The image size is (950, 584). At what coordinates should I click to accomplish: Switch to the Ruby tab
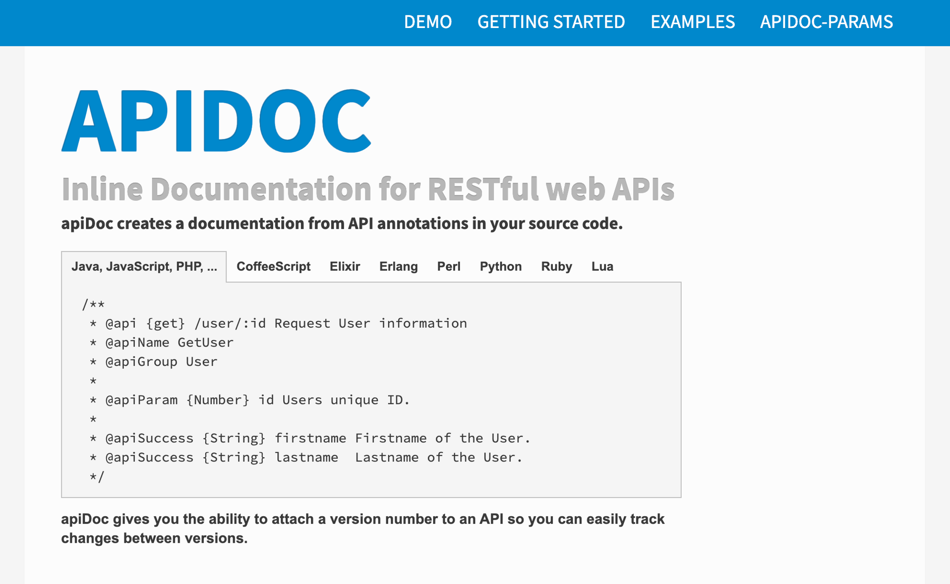pyautogui.click(x=556, y=266)
